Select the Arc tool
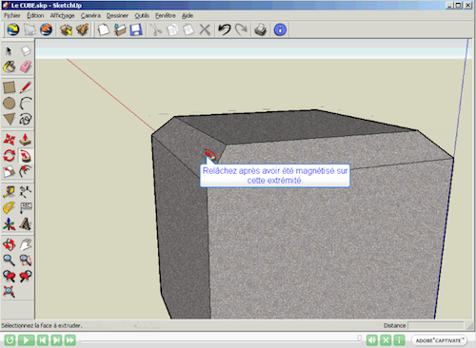Screen dimensions: 476x348 (26, 104)
